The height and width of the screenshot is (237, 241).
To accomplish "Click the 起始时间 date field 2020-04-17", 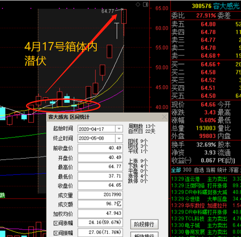I will pos(96,129).
